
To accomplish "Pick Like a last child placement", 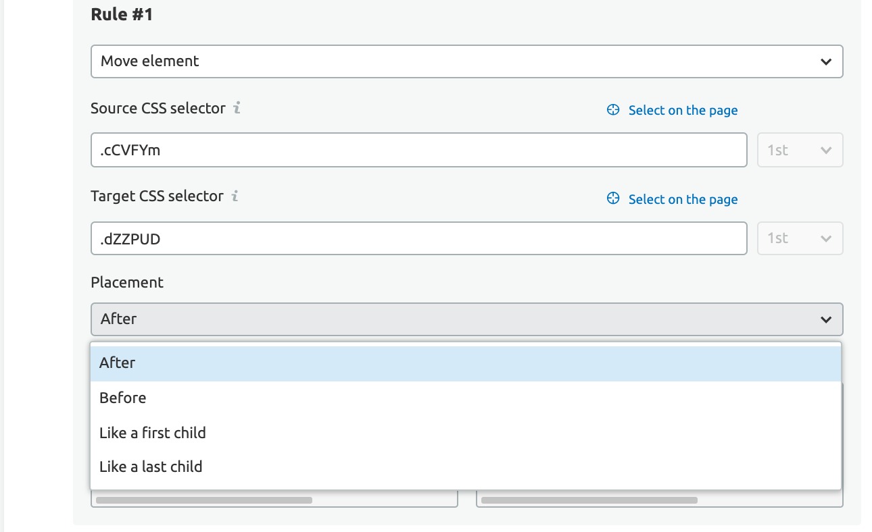I will 151,467.
